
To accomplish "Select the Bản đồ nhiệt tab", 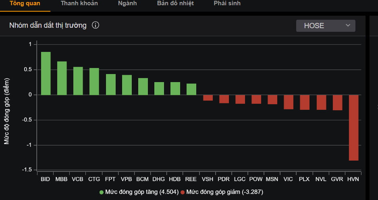I will click(x=176, y=4).
